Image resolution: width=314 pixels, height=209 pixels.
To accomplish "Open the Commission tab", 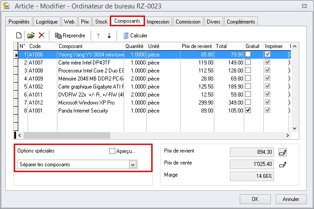I will click(x=188, y=21).
